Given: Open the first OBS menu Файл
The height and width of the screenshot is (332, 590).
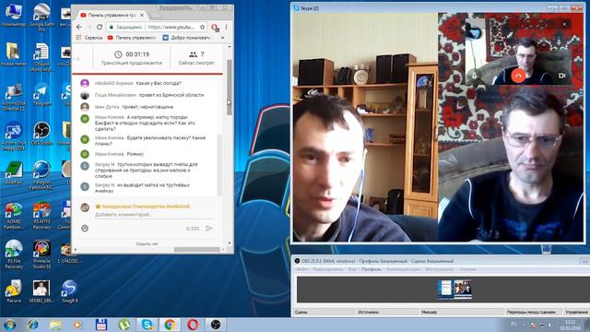Looking at the screenshot, I should (301, 269).
